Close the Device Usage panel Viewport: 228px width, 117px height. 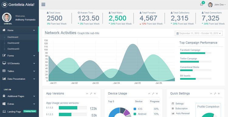pos(157,94)
